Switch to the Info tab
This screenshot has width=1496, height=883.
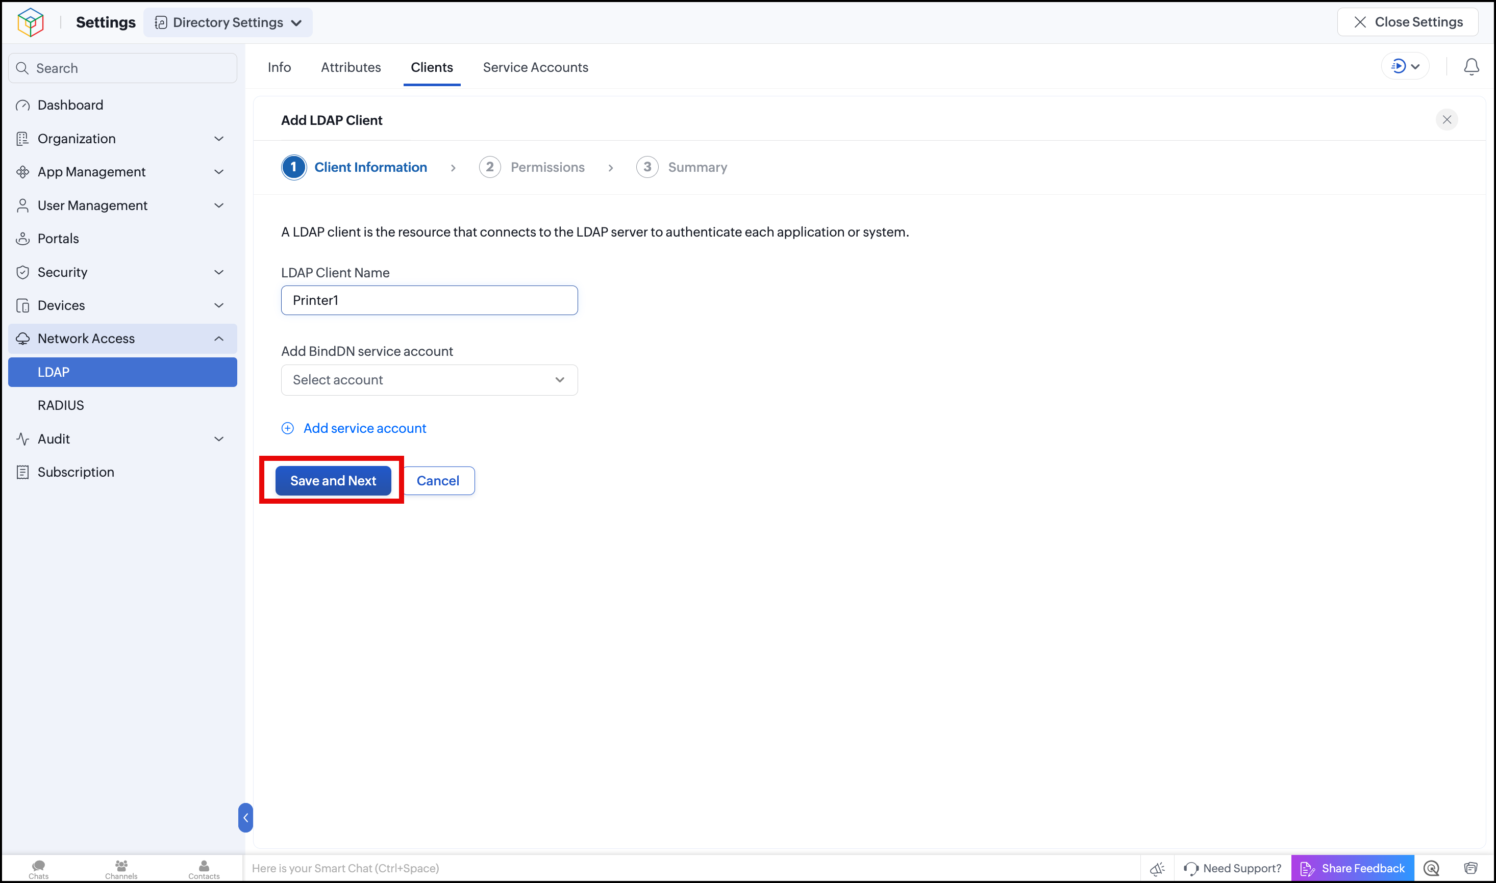tap(279, 67)
